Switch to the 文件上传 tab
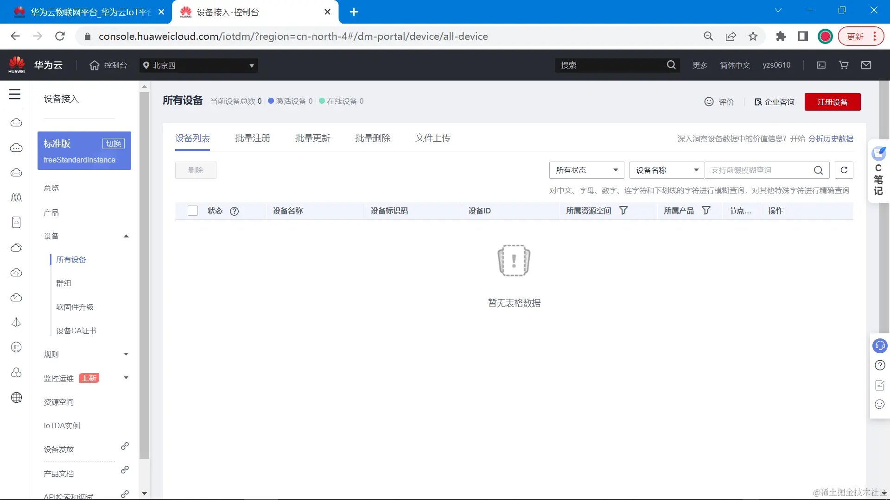 pyautogui.click(x=432, y=138)
